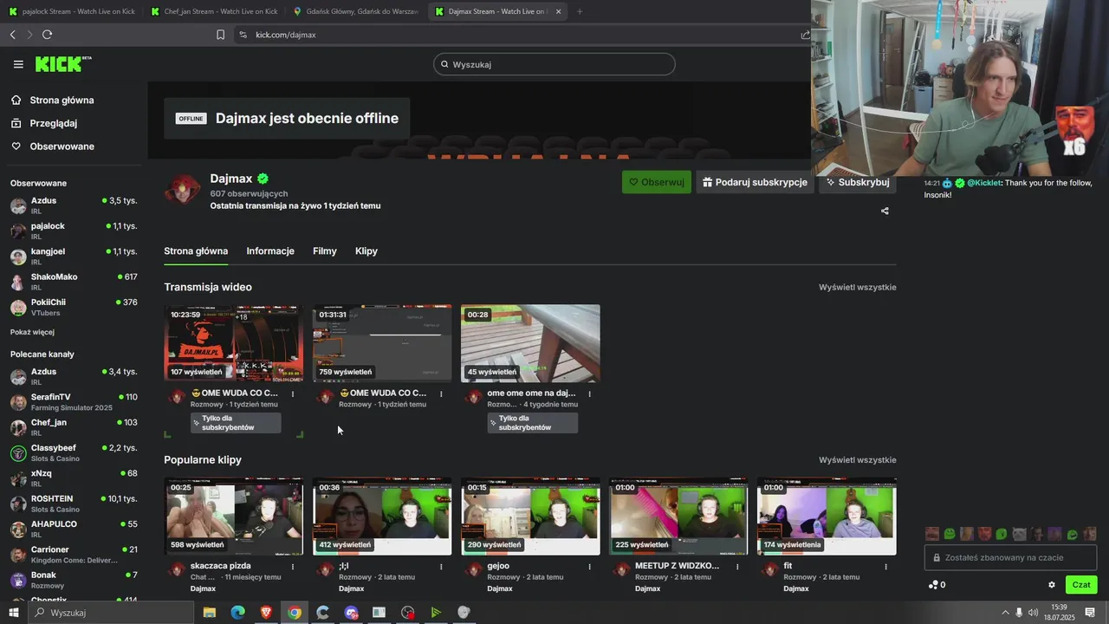Open the 00:28 video with the wooden bench
This screenshot has width=1109, height=624.
pos(530,343)
